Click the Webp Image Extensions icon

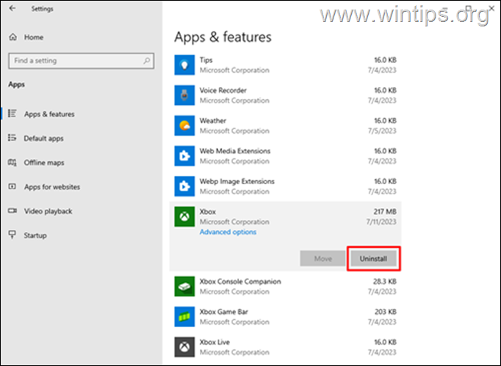point(184,186)
